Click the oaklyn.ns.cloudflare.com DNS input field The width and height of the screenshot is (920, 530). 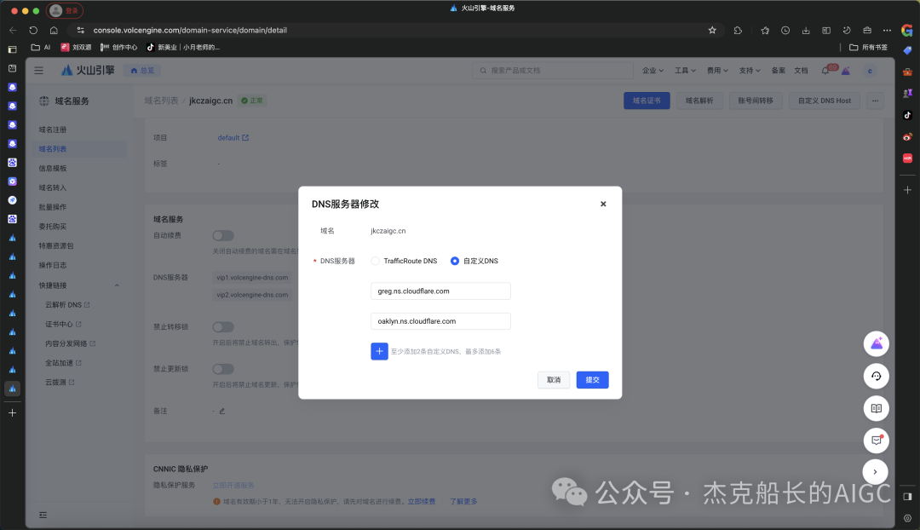[x=440, y=321]
